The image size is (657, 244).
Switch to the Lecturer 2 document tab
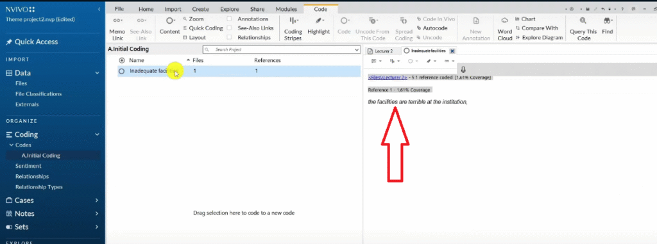coord(380,51)
